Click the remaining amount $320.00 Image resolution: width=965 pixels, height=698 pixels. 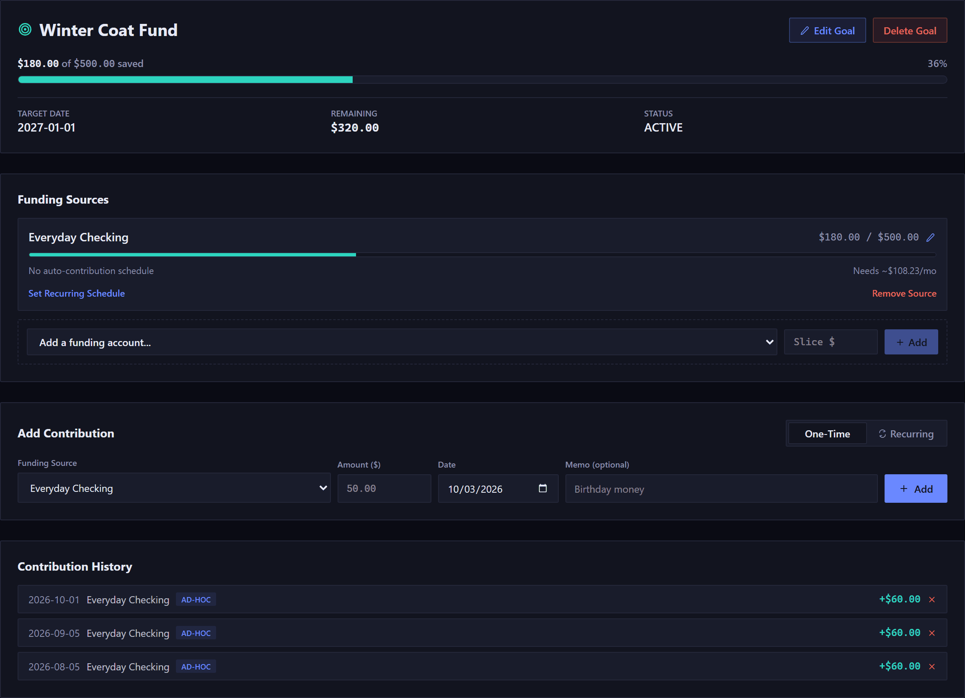pyautogui.click(x=355, y=127)
